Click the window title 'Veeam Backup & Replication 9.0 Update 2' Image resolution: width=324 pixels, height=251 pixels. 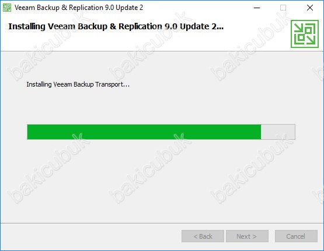click(x=79, y=8)
